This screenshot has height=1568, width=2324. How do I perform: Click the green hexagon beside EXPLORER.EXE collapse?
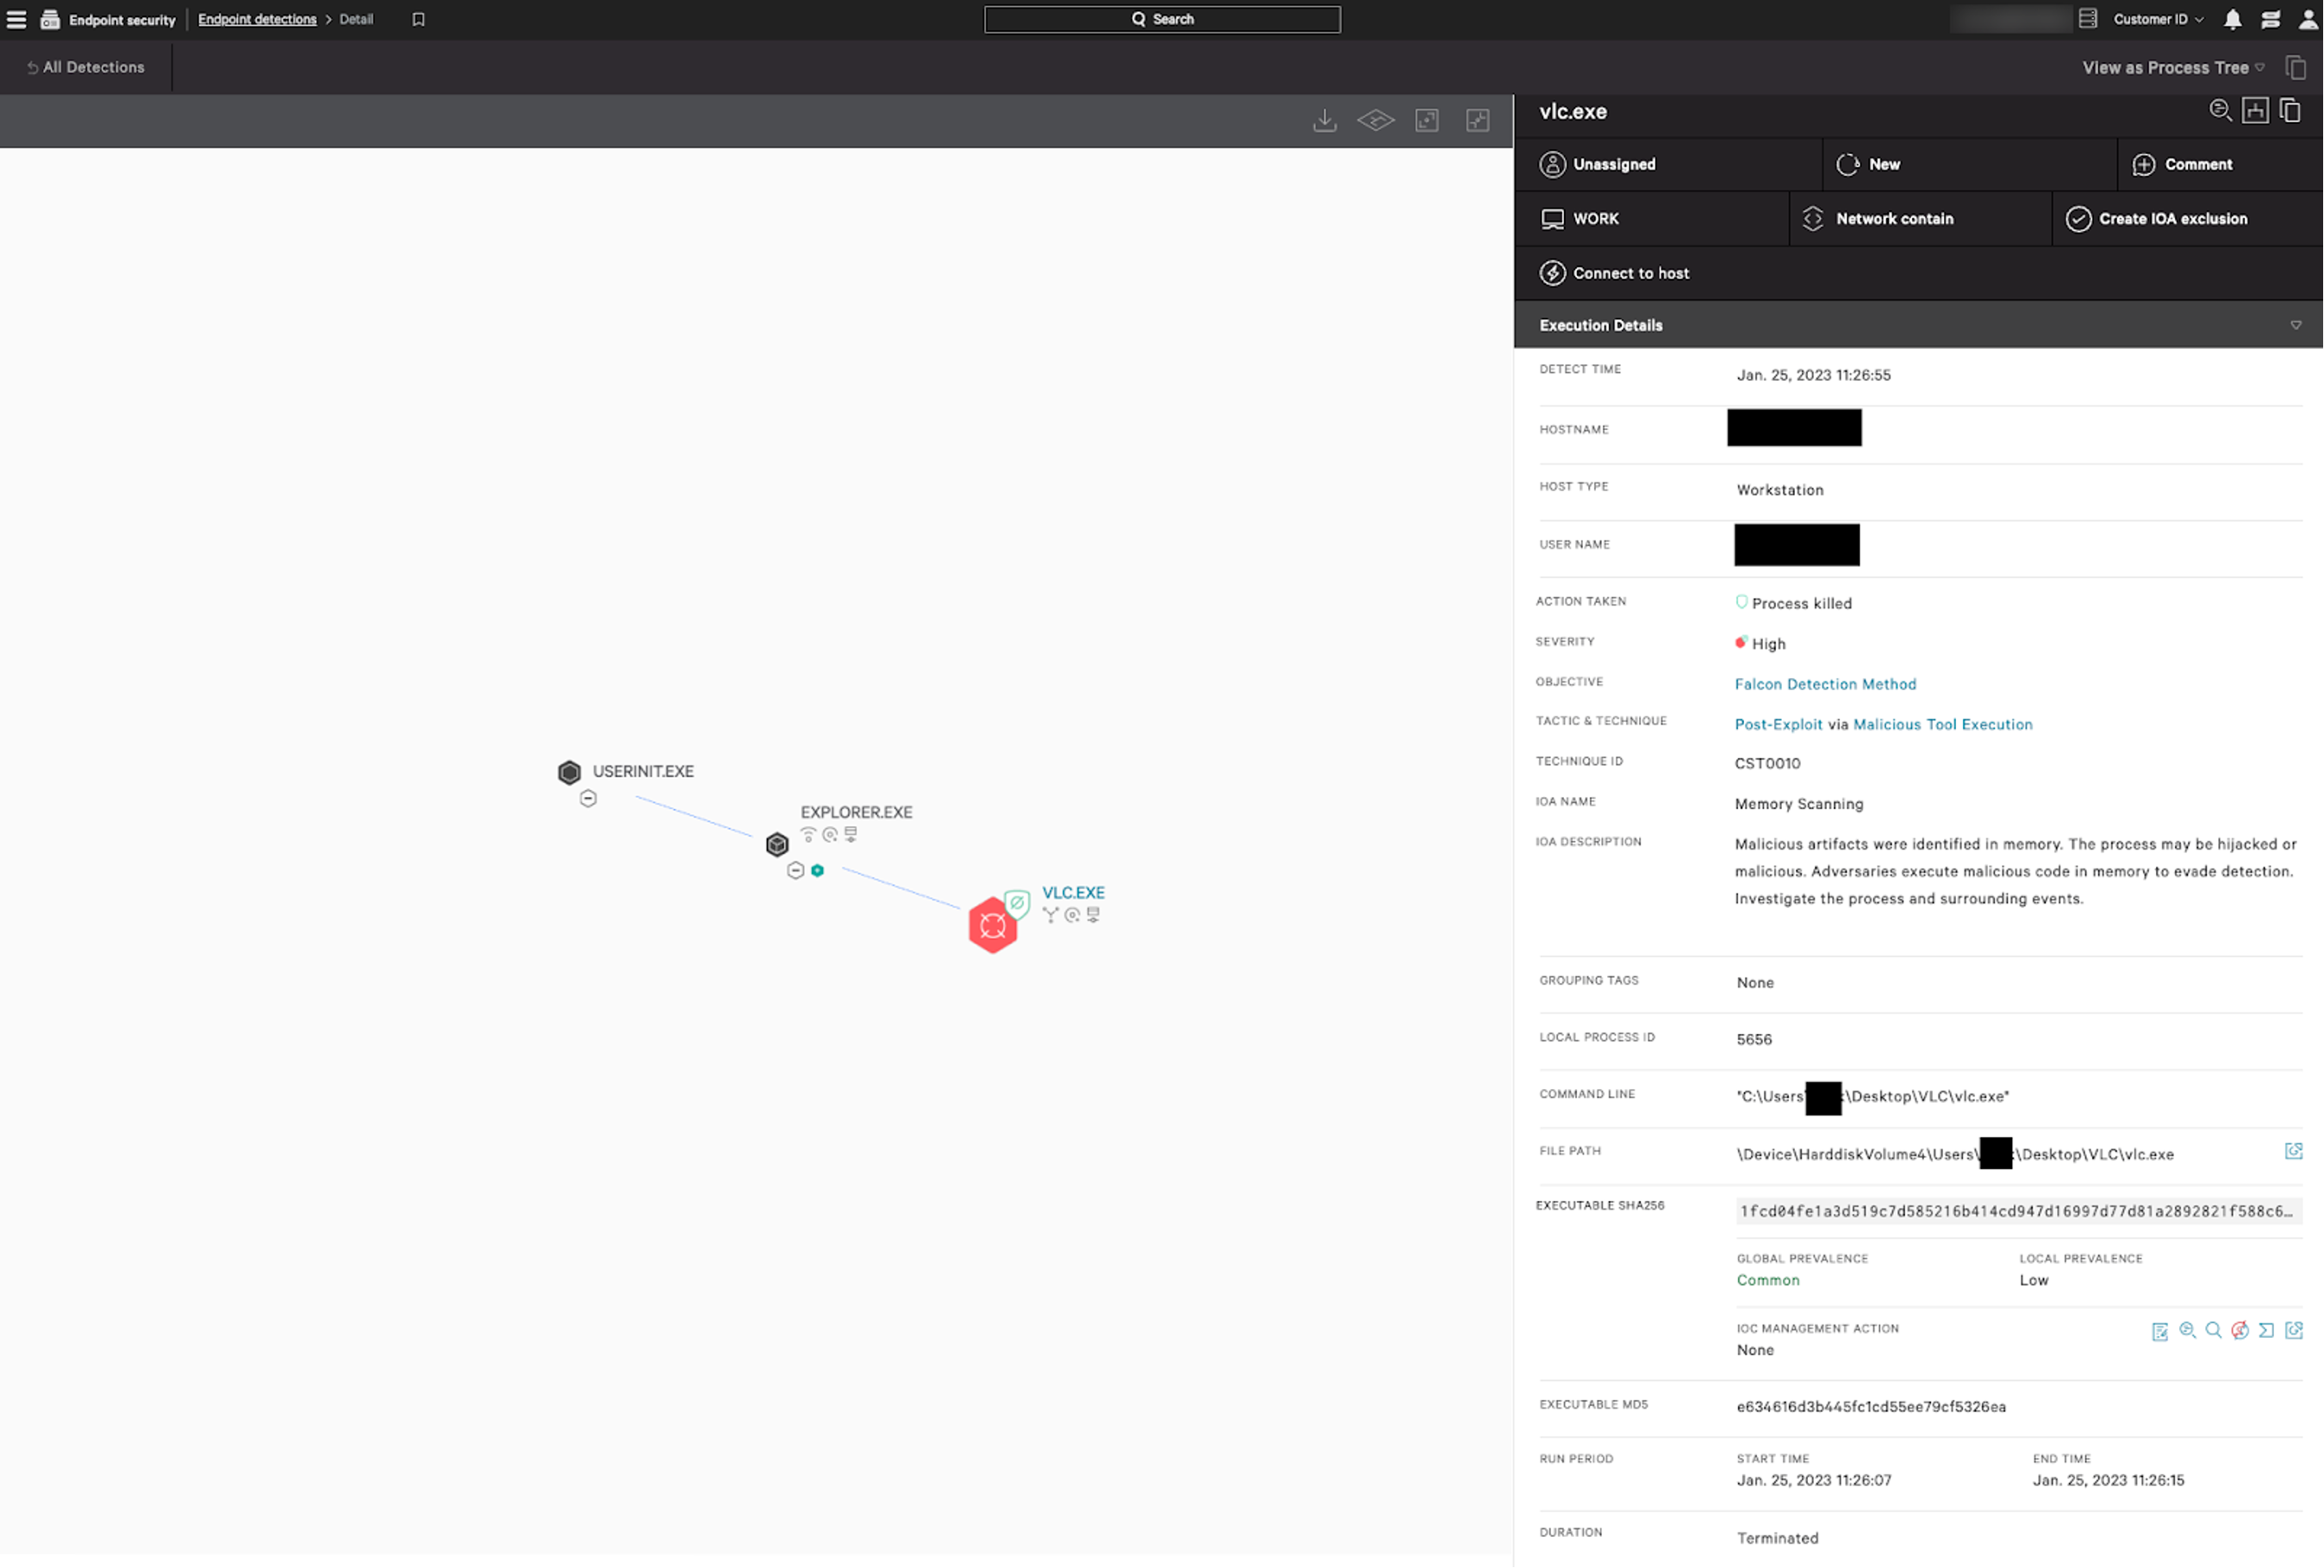[817, 871]
